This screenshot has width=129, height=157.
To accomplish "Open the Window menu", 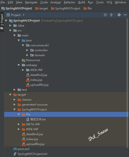I will pyautogui.click(x=120, y=2).
